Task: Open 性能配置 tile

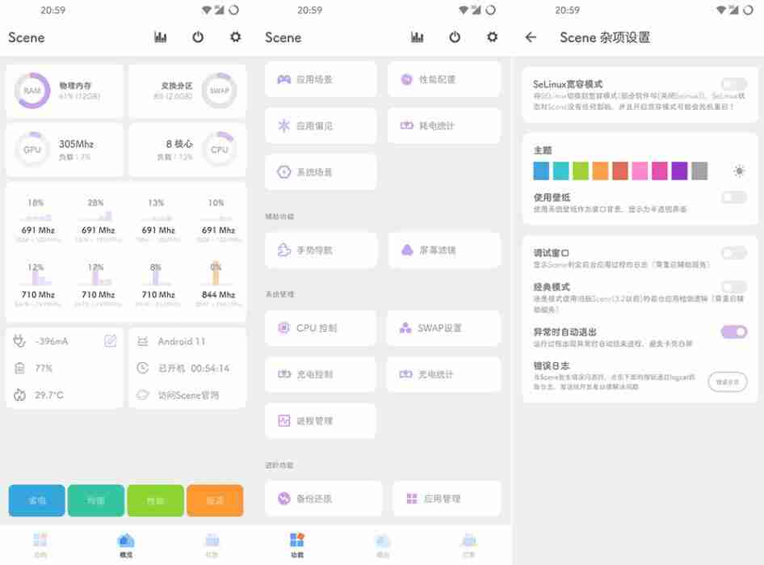Action: pos(444,79)
